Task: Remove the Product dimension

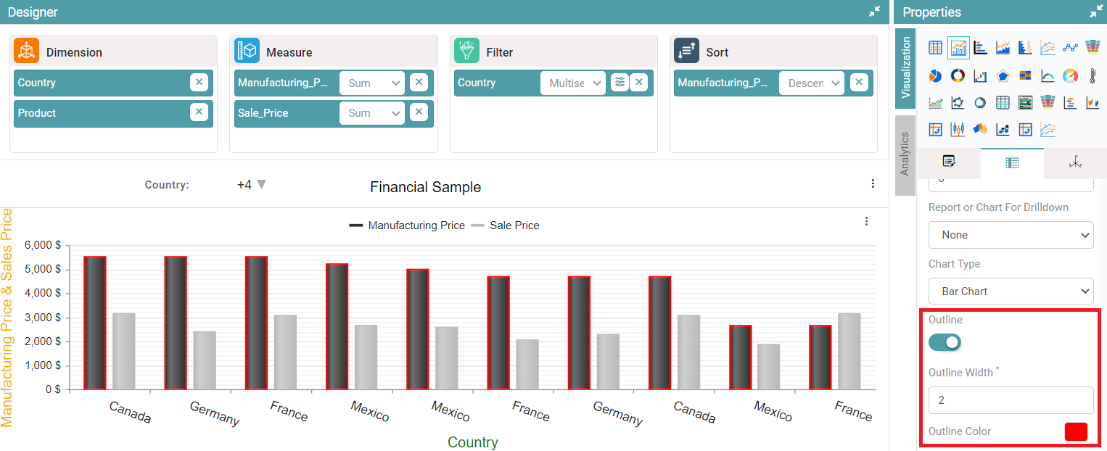Action: tap(199, 112)
